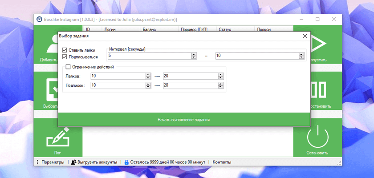Image resolution: width=374 pixels, height=178 pixels.
Task: Close the Выбор задания dialog
Action: (305, 36)
